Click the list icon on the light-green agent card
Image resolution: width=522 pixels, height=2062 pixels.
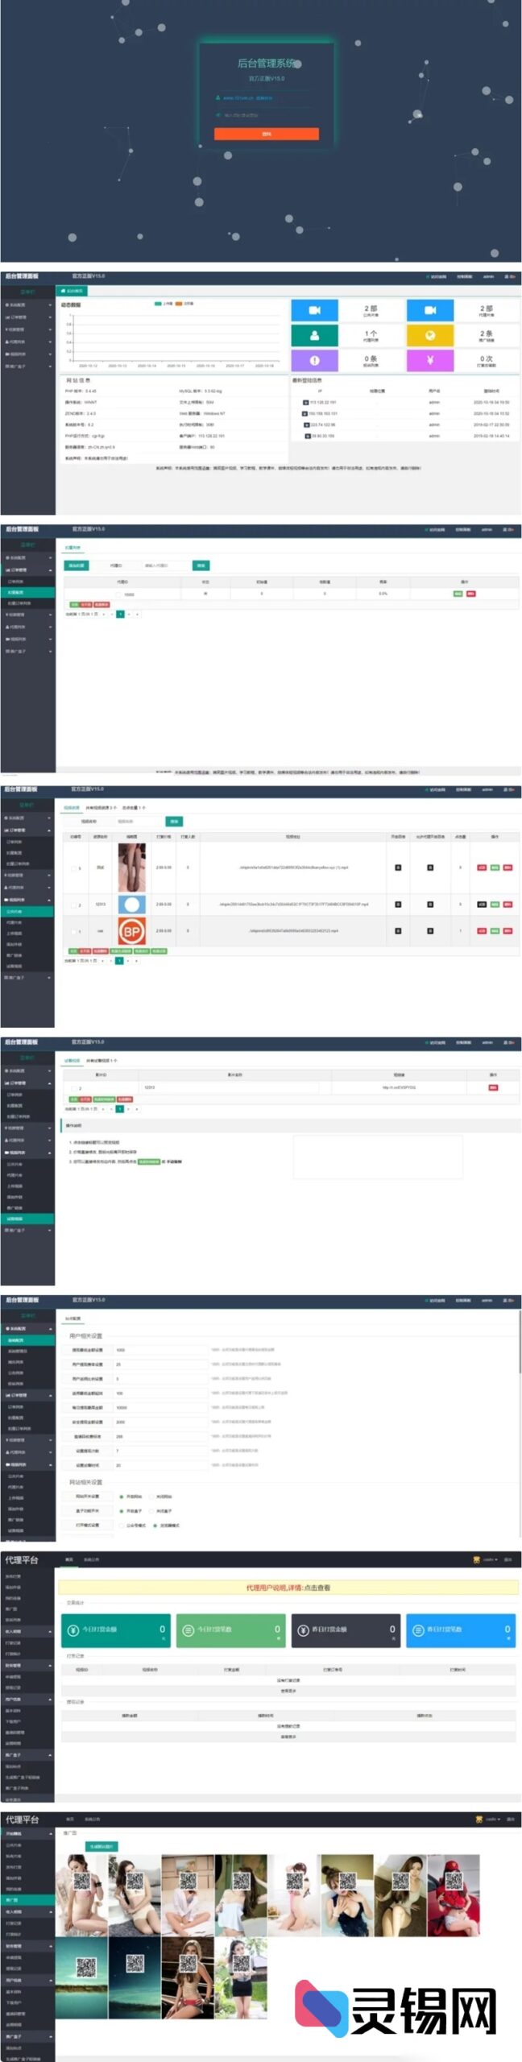coord(188,1629)
